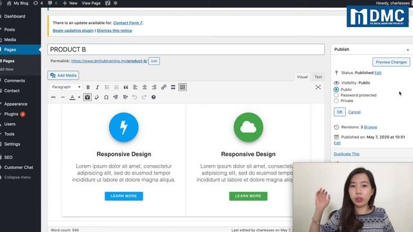Redo the last edit
Viewport: 413px width, 232px height.
pos(144,97)
